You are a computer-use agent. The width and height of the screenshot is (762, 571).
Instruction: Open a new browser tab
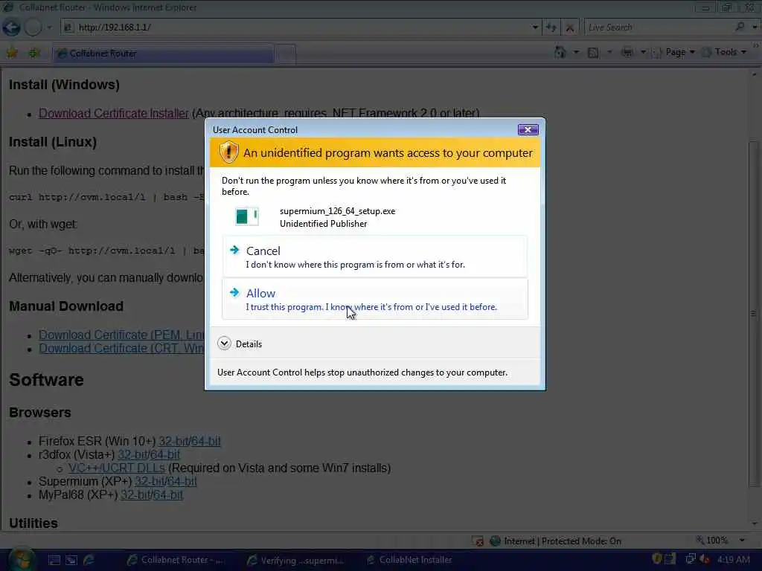coord(286,54)
